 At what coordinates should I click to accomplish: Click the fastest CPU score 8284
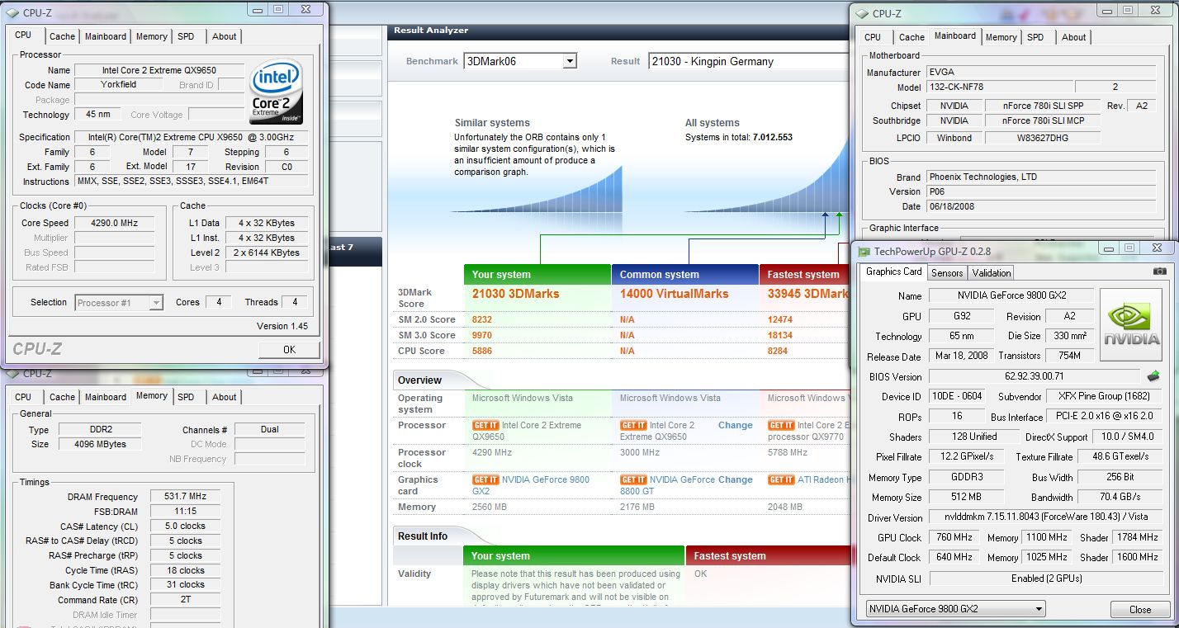click(x=779, y=351)
